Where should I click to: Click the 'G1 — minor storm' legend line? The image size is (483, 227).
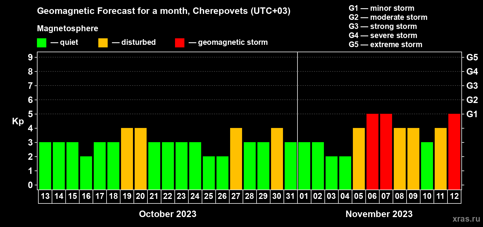(382, 8)
